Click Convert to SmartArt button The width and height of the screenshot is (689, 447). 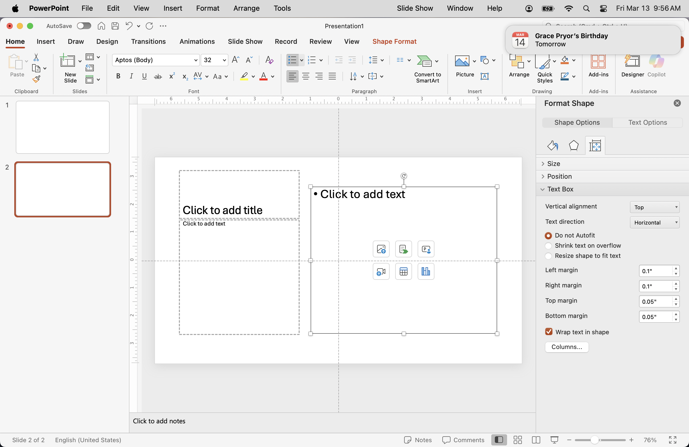tap(427, 69)
